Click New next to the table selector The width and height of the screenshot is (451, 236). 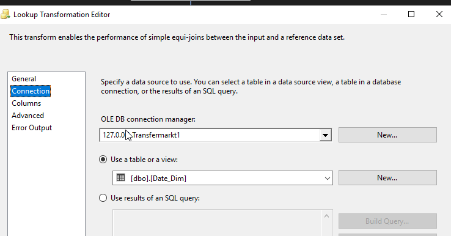387,177
